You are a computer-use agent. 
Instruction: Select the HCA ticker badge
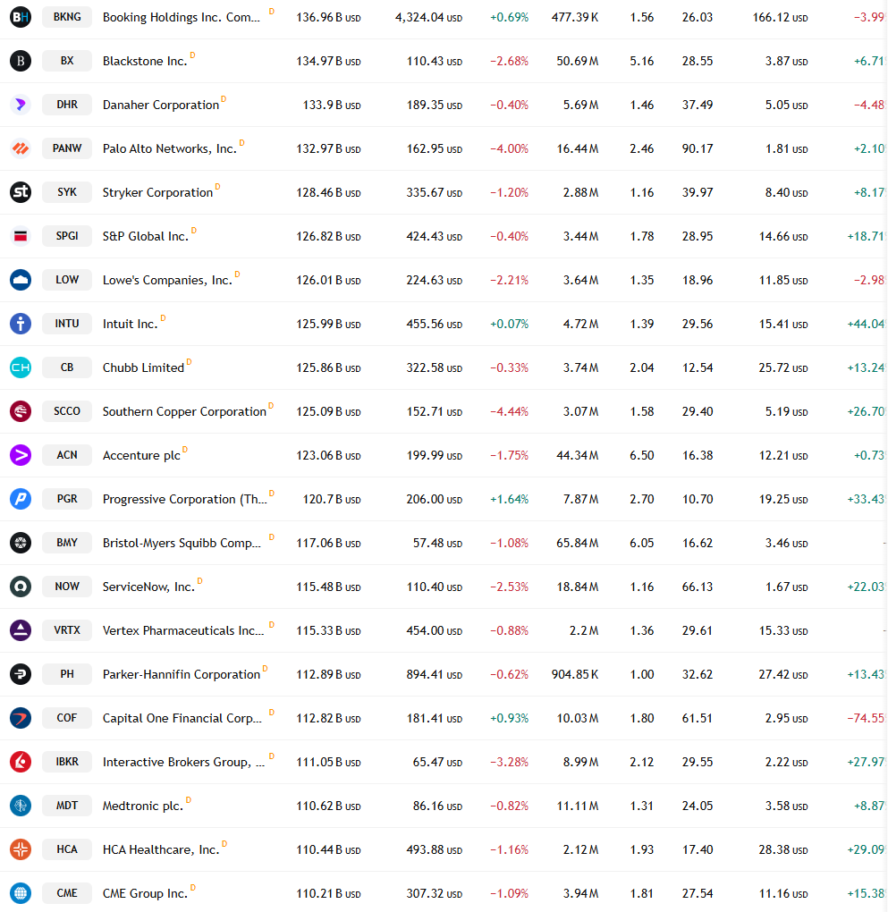[x=67, y=849]
